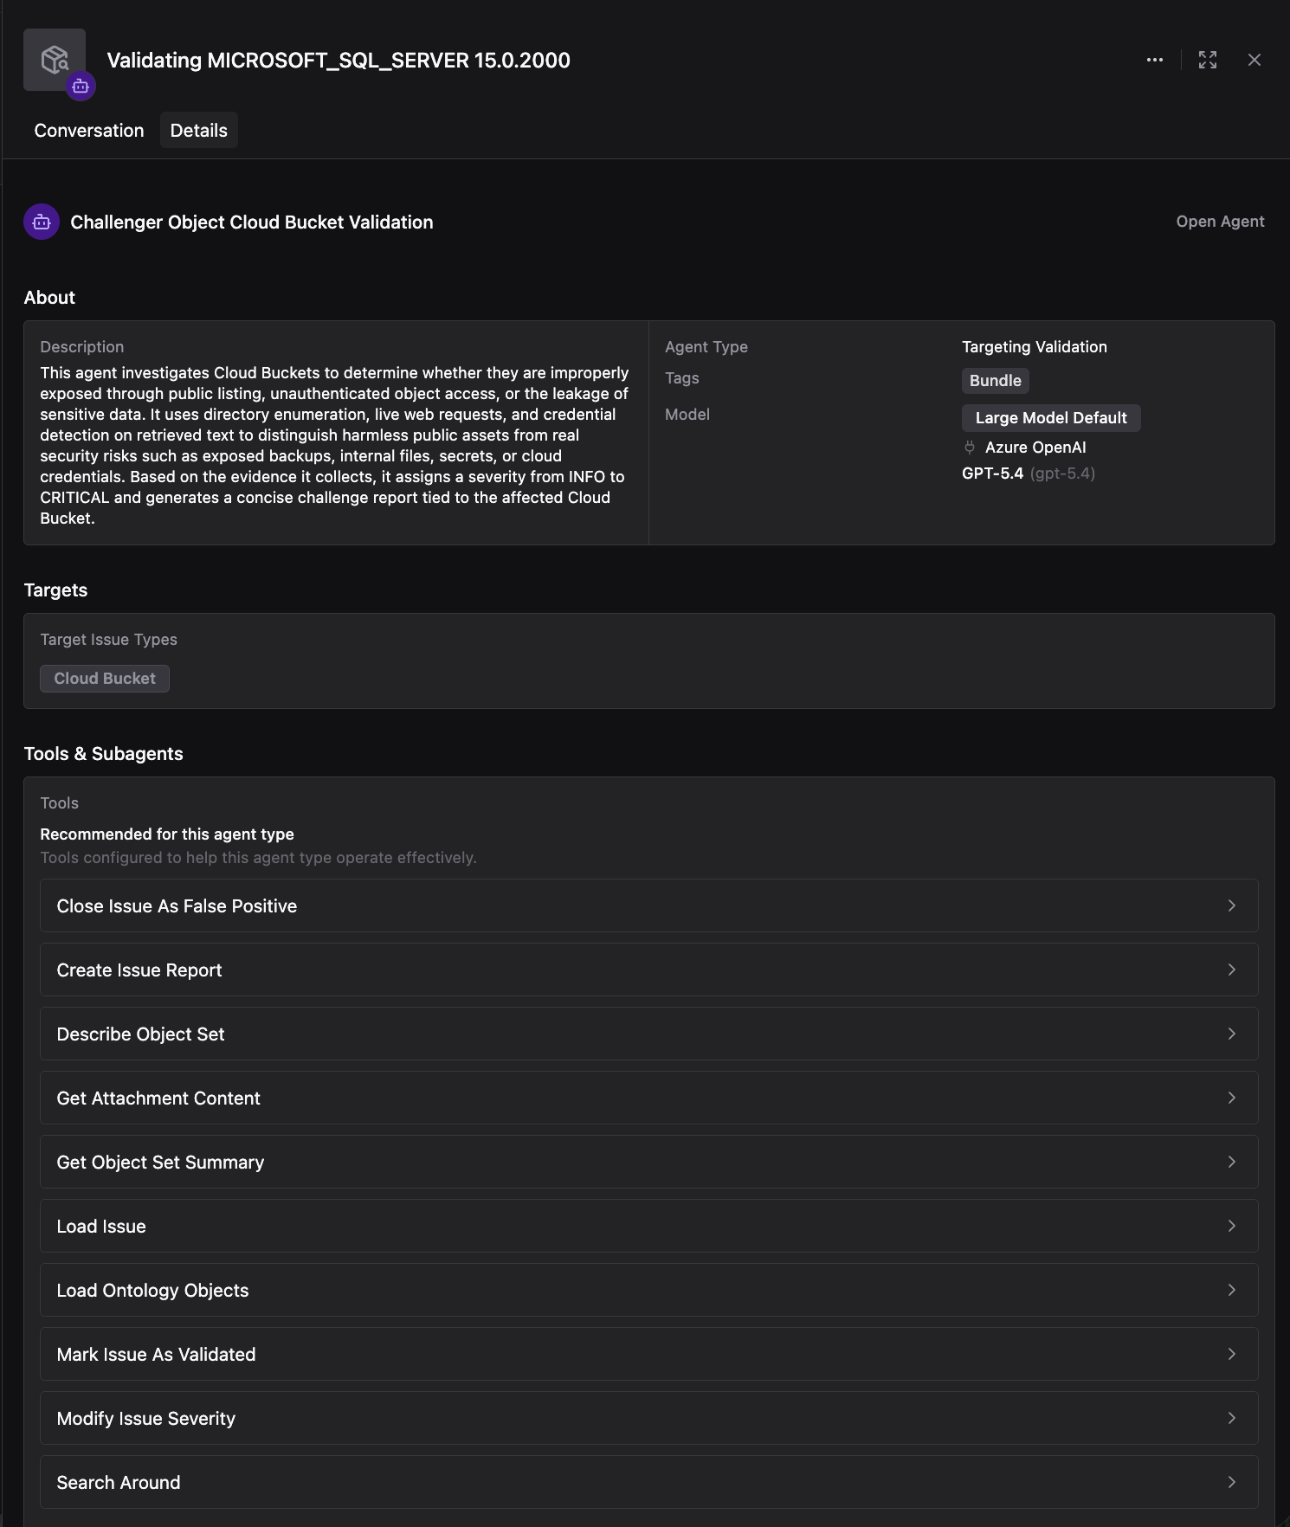This screenshot has width=1290, height=1527.
Task: Expand the Search Around chevron
Action: (1231, 1482)
